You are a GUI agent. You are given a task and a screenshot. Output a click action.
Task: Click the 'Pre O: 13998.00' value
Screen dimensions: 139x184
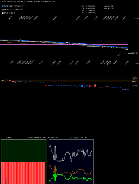(x=88, y=6)
